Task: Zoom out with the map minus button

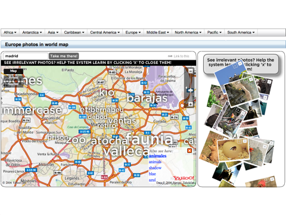Action: click(190, 71)
